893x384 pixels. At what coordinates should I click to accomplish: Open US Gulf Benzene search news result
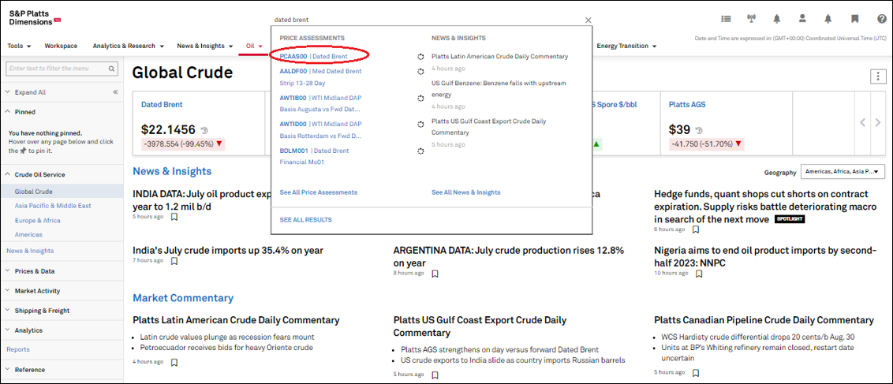[499, 88]
